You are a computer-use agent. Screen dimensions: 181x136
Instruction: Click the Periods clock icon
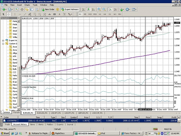pos(127,9)
